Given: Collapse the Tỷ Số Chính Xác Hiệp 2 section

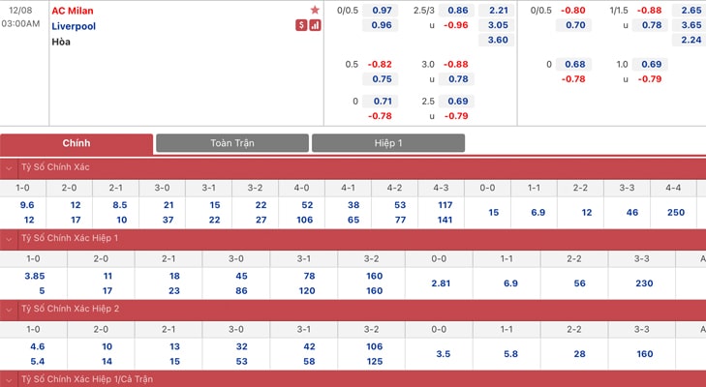Looking at the screenshot, I should point(9,310).
